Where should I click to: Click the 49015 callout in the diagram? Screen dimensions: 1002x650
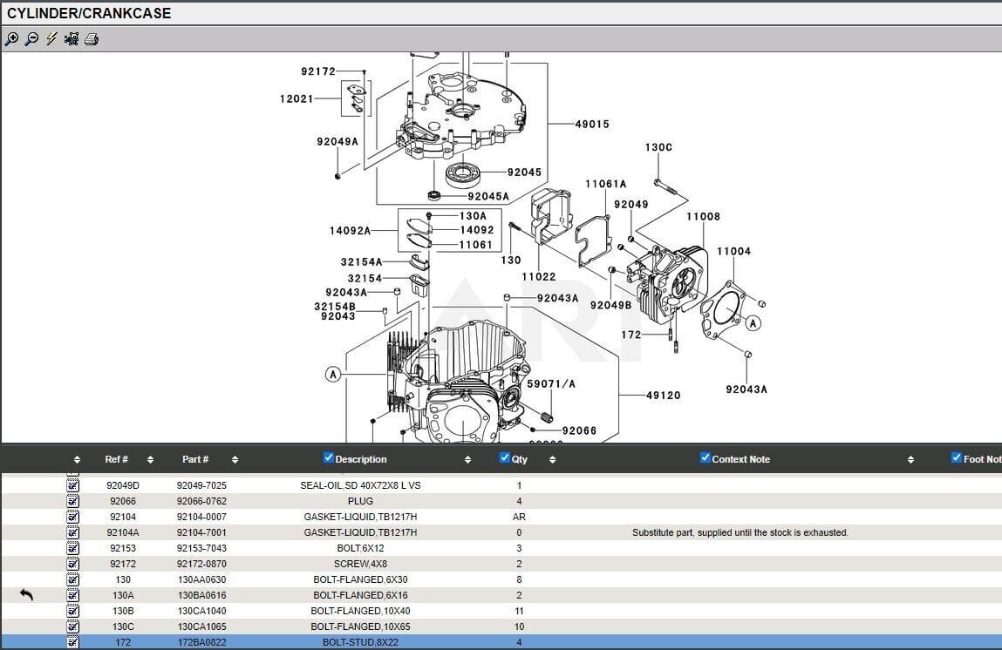[591, 125]
